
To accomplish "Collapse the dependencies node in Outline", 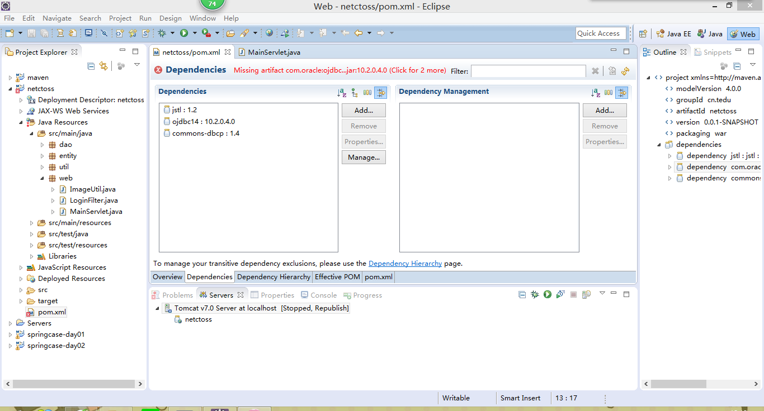I will click(x=659, y=145).
